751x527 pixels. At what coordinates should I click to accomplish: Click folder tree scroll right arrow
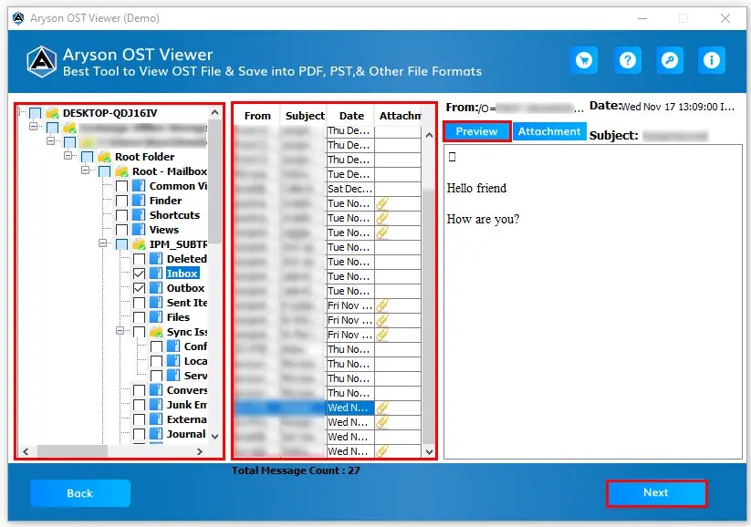click(200, 451)
